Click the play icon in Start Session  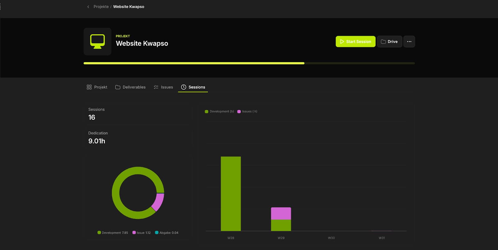(x=342, y=41)
